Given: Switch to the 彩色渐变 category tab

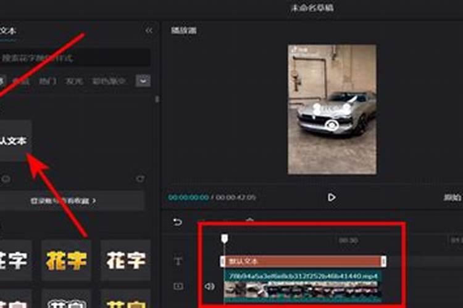Looking at the screenshot, I should pyautogui.click(x=109, y=81).
